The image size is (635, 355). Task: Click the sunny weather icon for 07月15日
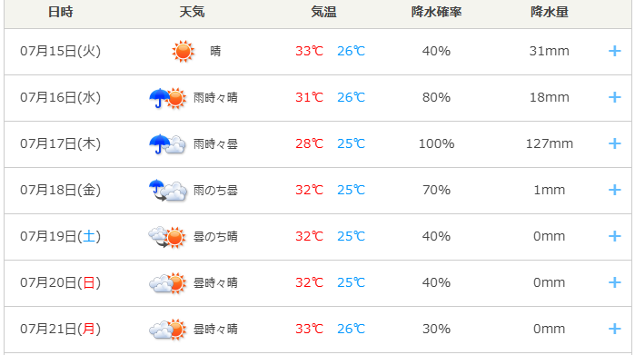[183, 52]
